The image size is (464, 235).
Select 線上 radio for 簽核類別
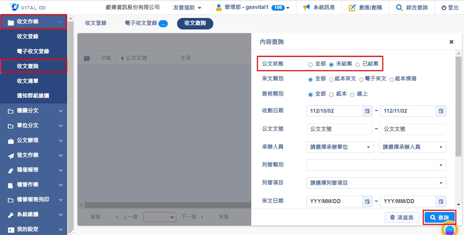pyautogui.click(x=352, y=95)
